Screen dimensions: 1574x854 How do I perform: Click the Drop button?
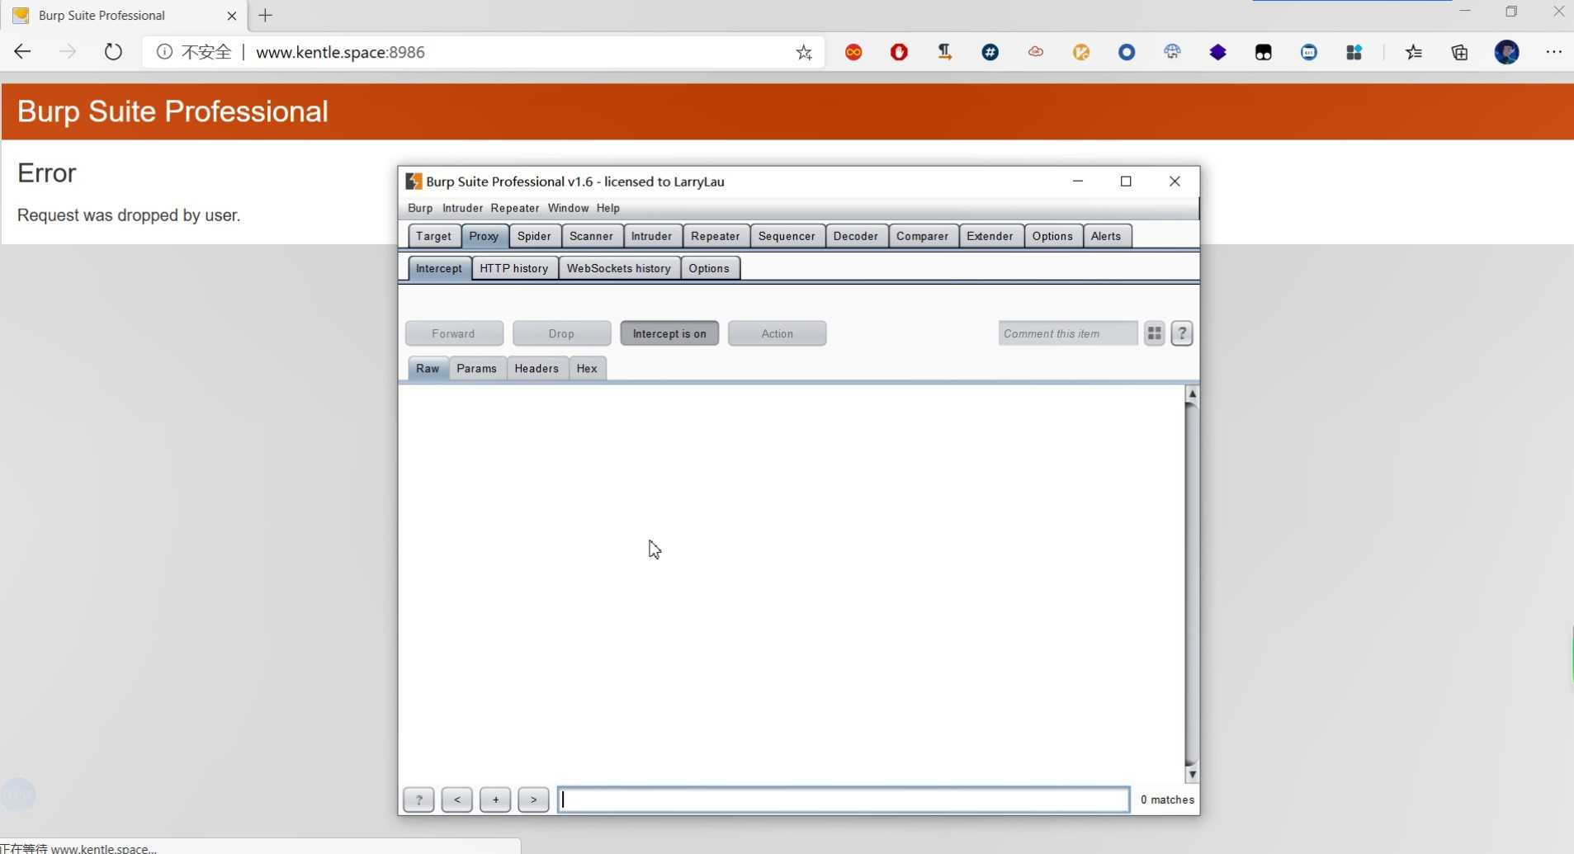point(561,333)
